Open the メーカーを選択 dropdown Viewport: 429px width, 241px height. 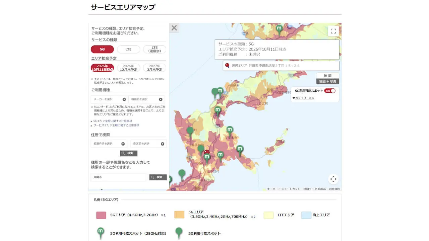click(x=109, y=99)
